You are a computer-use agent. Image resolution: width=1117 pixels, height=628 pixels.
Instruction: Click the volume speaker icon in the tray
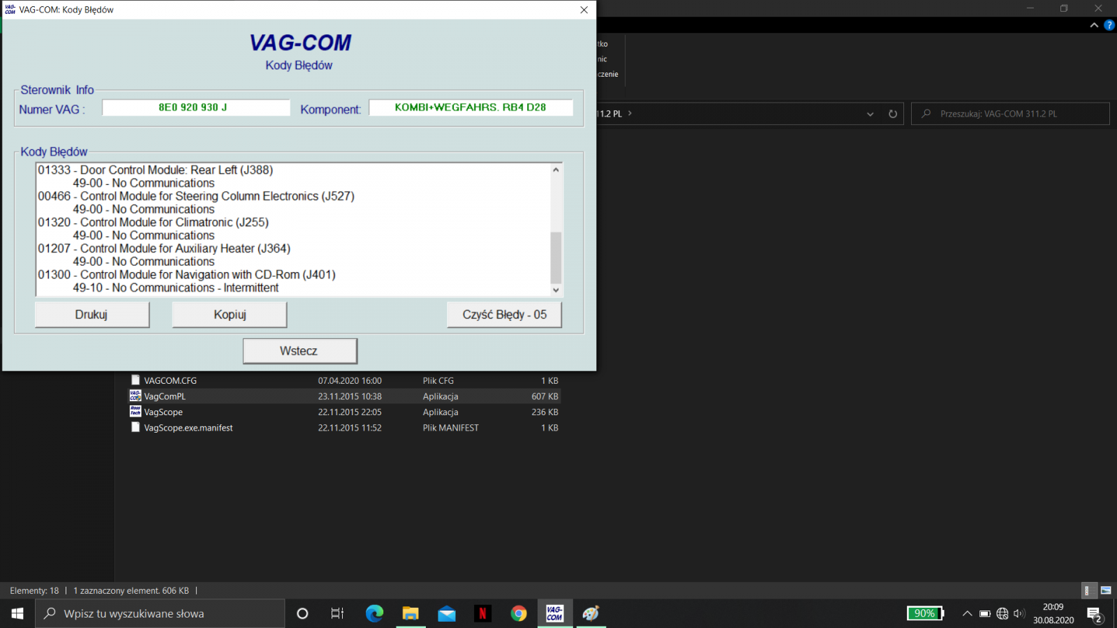1019,613
